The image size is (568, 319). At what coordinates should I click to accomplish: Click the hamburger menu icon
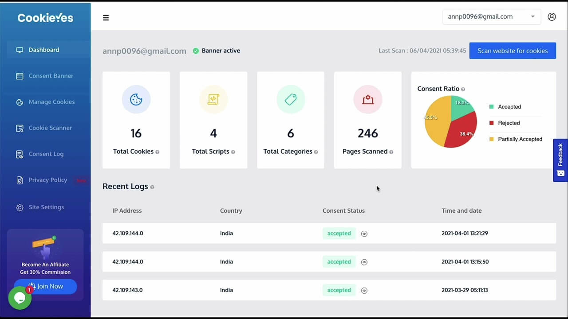pos(106,18)
